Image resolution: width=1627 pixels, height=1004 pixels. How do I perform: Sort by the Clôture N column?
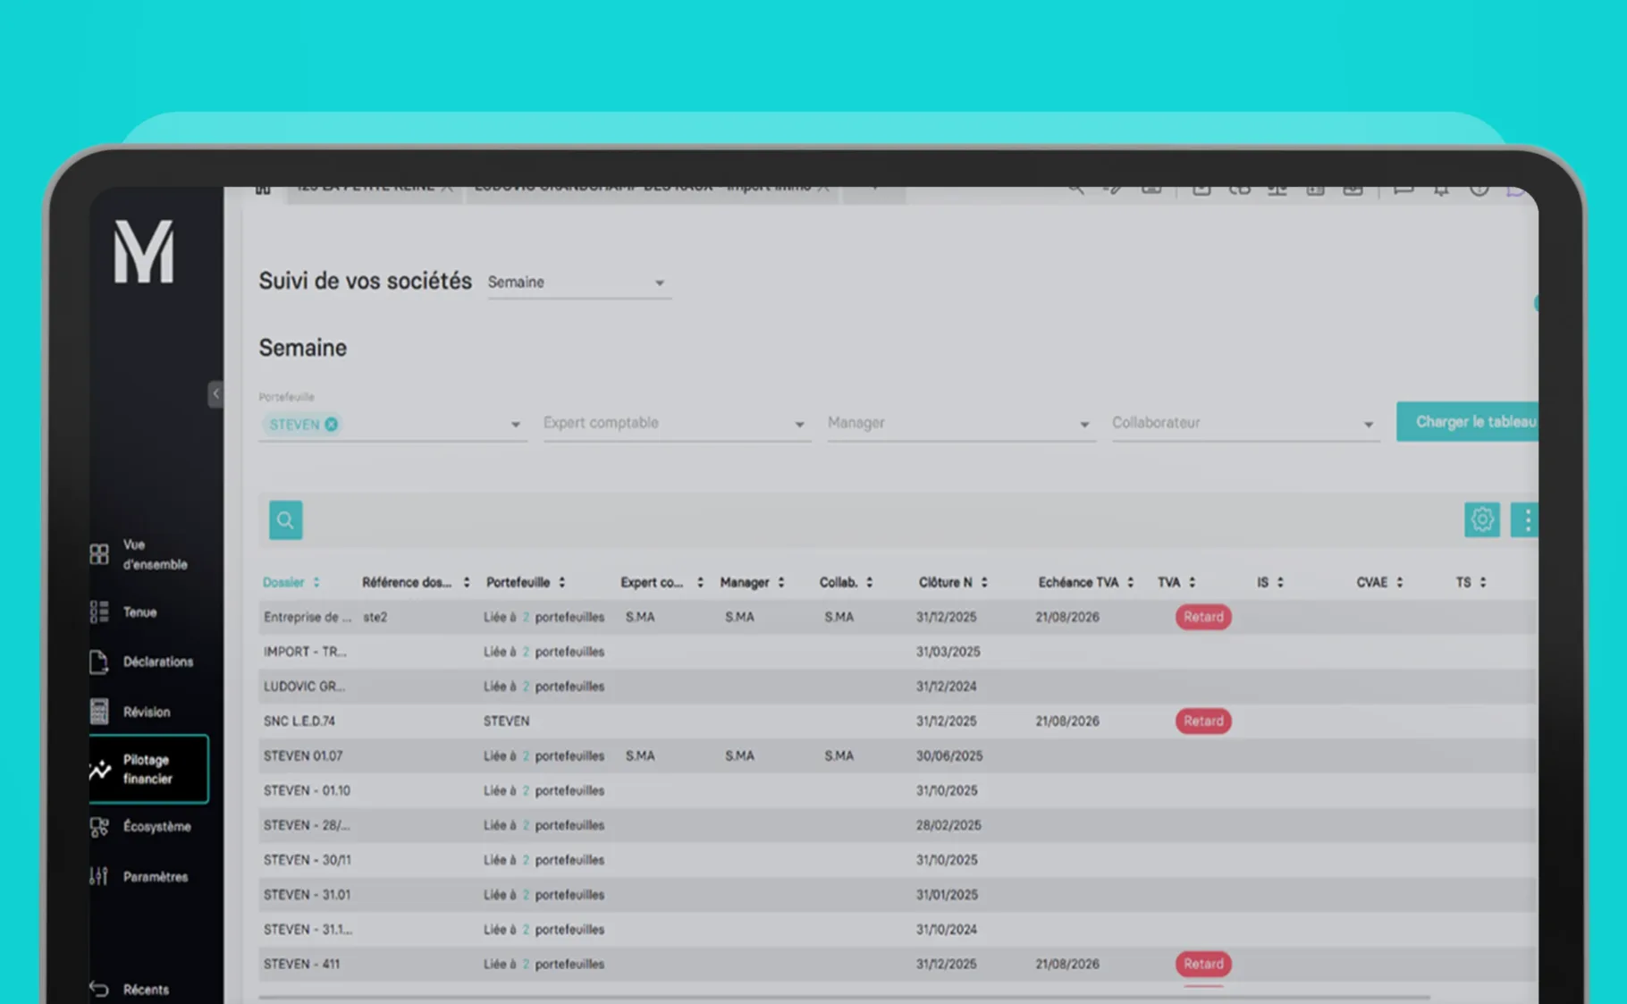tap(953, 583)
